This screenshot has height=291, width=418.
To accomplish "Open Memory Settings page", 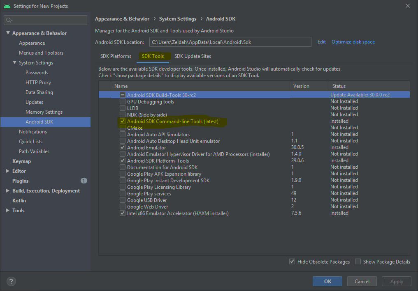I will point(44,112).
